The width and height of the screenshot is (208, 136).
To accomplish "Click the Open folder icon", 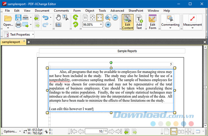I will tap(8, 18).
